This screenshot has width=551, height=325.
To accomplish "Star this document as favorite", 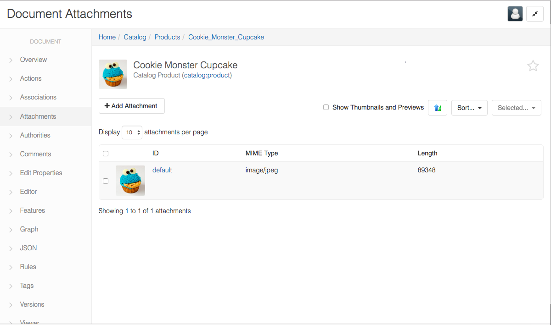I will [x=533, y=66].
